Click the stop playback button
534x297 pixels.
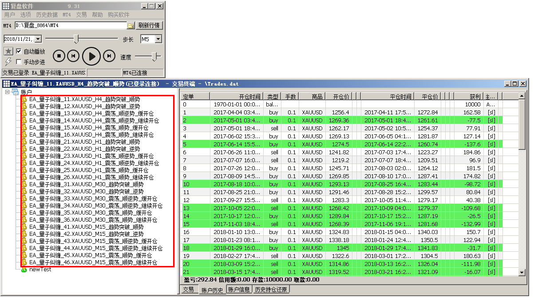(x=59, y=56)
